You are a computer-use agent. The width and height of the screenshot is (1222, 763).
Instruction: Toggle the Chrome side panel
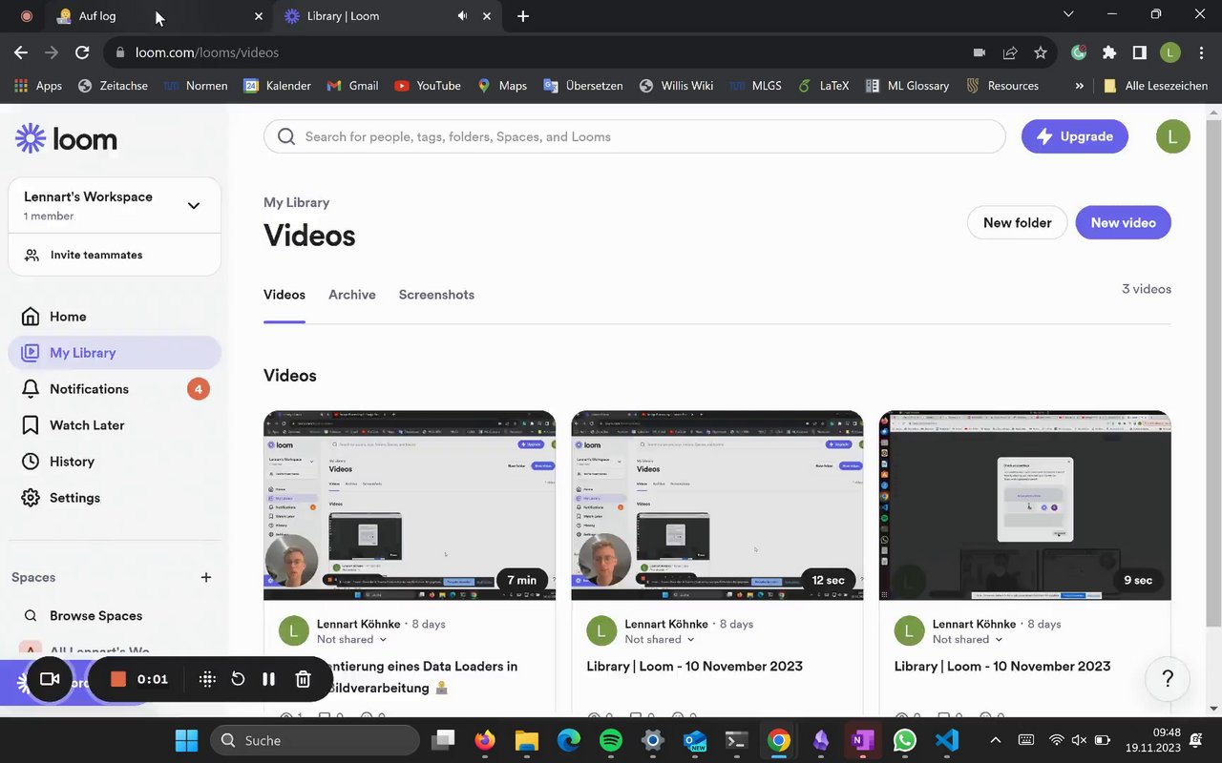(1140, 52)
